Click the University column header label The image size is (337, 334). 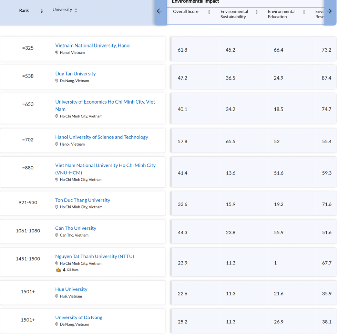(x=62, y=10)
